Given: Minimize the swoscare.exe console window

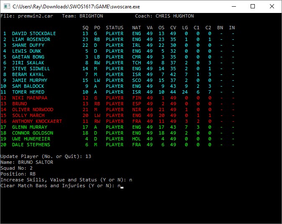Looking at the screenshot, I should click(x=233, y=6).
